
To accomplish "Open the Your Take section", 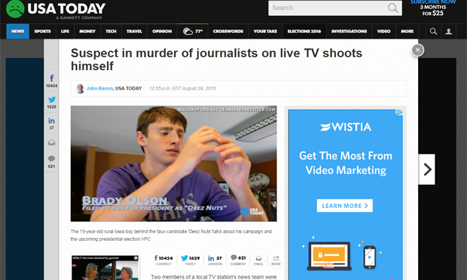I will pyautogui.click(x=265, y=32).
